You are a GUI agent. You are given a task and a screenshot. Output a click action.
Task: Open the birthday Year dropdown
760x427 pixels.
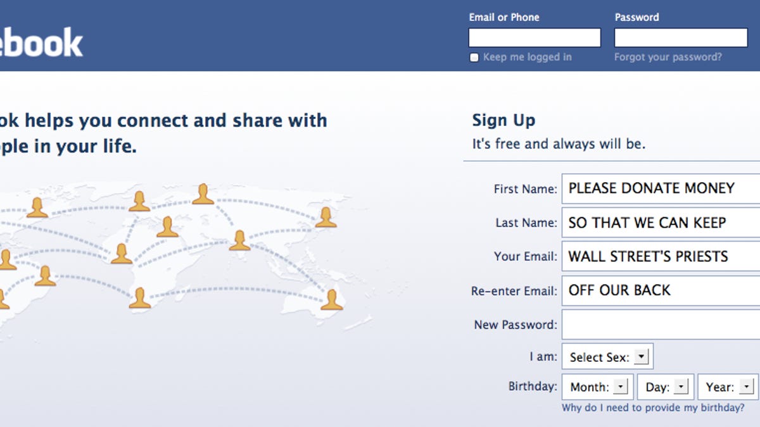[727, 387]
